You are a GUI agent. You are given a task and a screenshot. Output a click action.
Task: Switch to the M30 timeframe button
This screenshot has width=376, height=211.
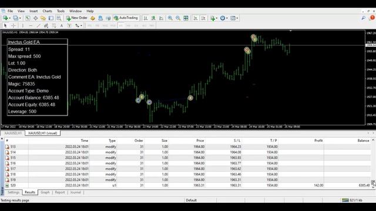tap(113, 26)
